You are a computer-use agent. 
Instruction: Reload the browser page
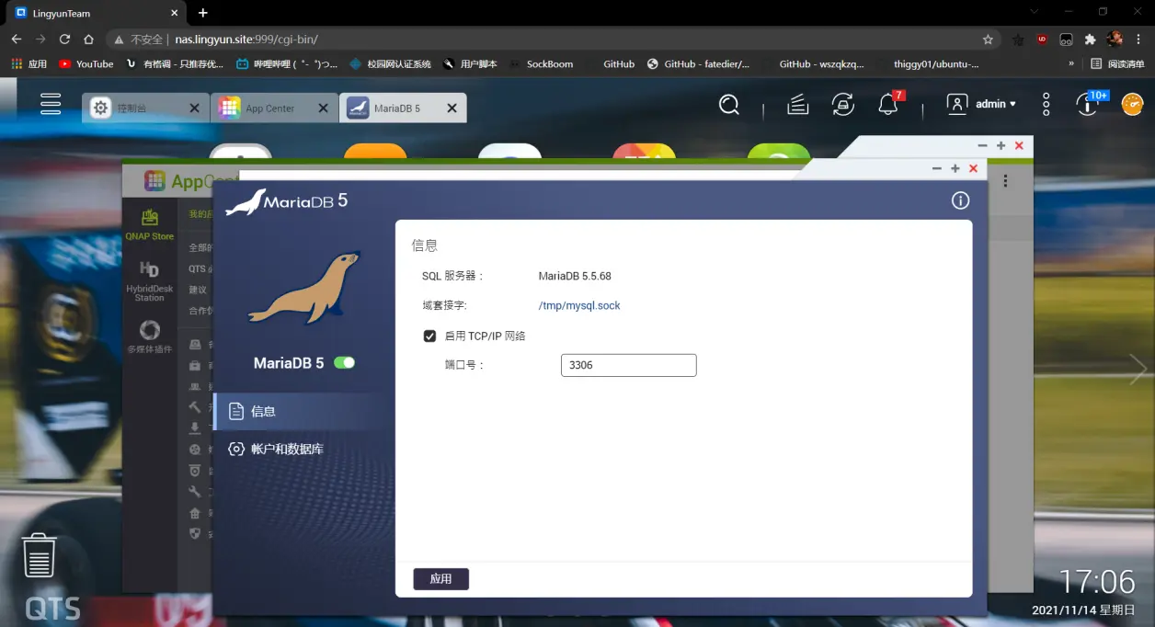[x=64, y=40]
